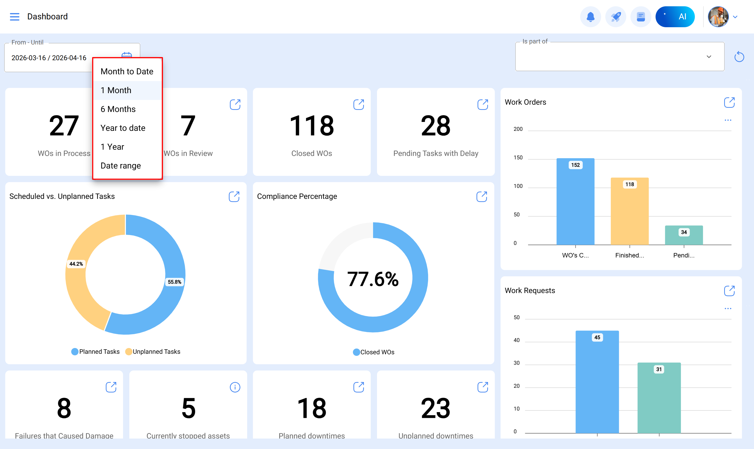
Task: Open the hamburger navigation menu
Action: (x=14, y=17)
